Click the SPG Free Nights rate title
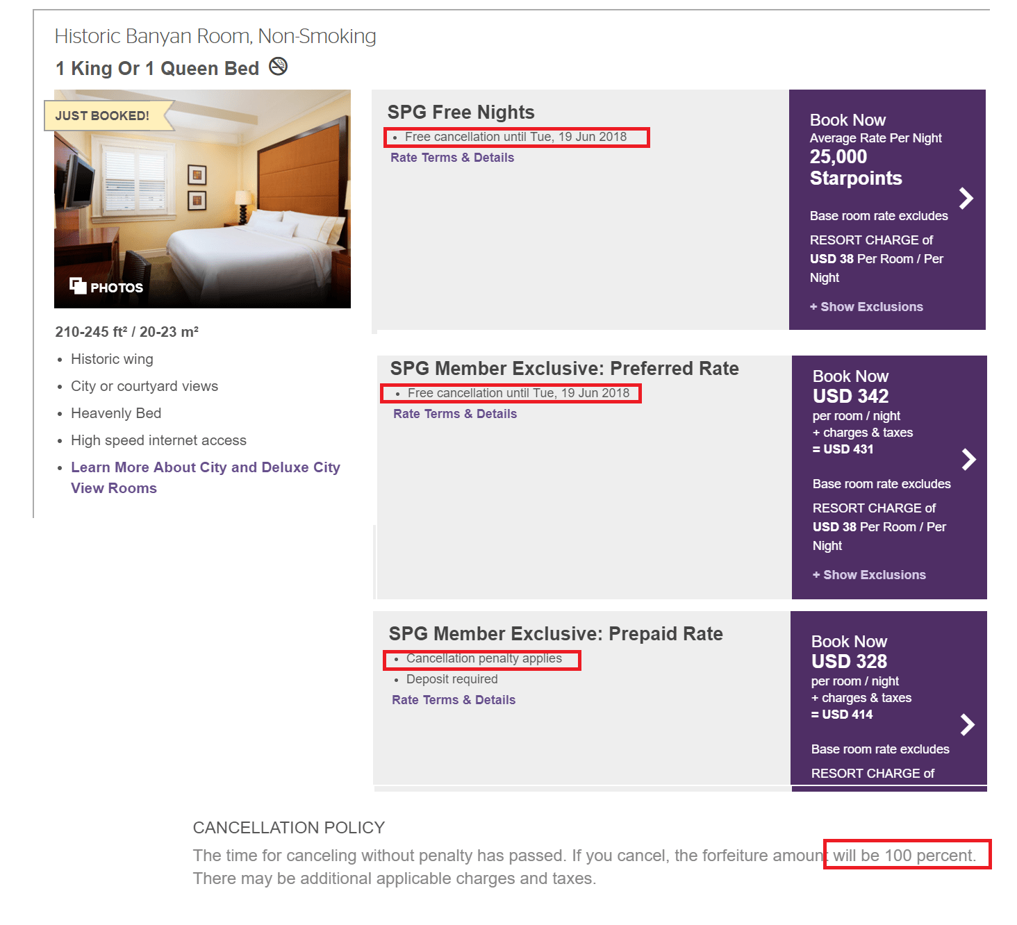1017x925 pixels. pyautogui.click(x=461, y=112)
